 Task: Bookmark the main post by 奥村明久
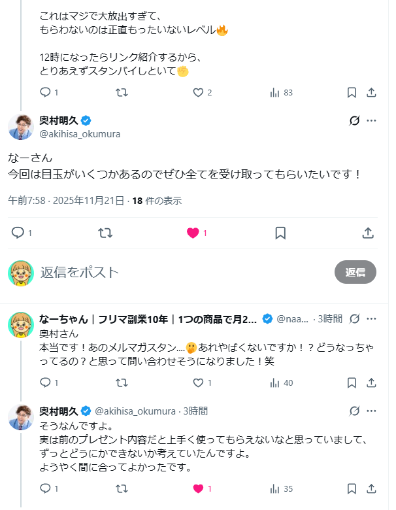point(280,233)
